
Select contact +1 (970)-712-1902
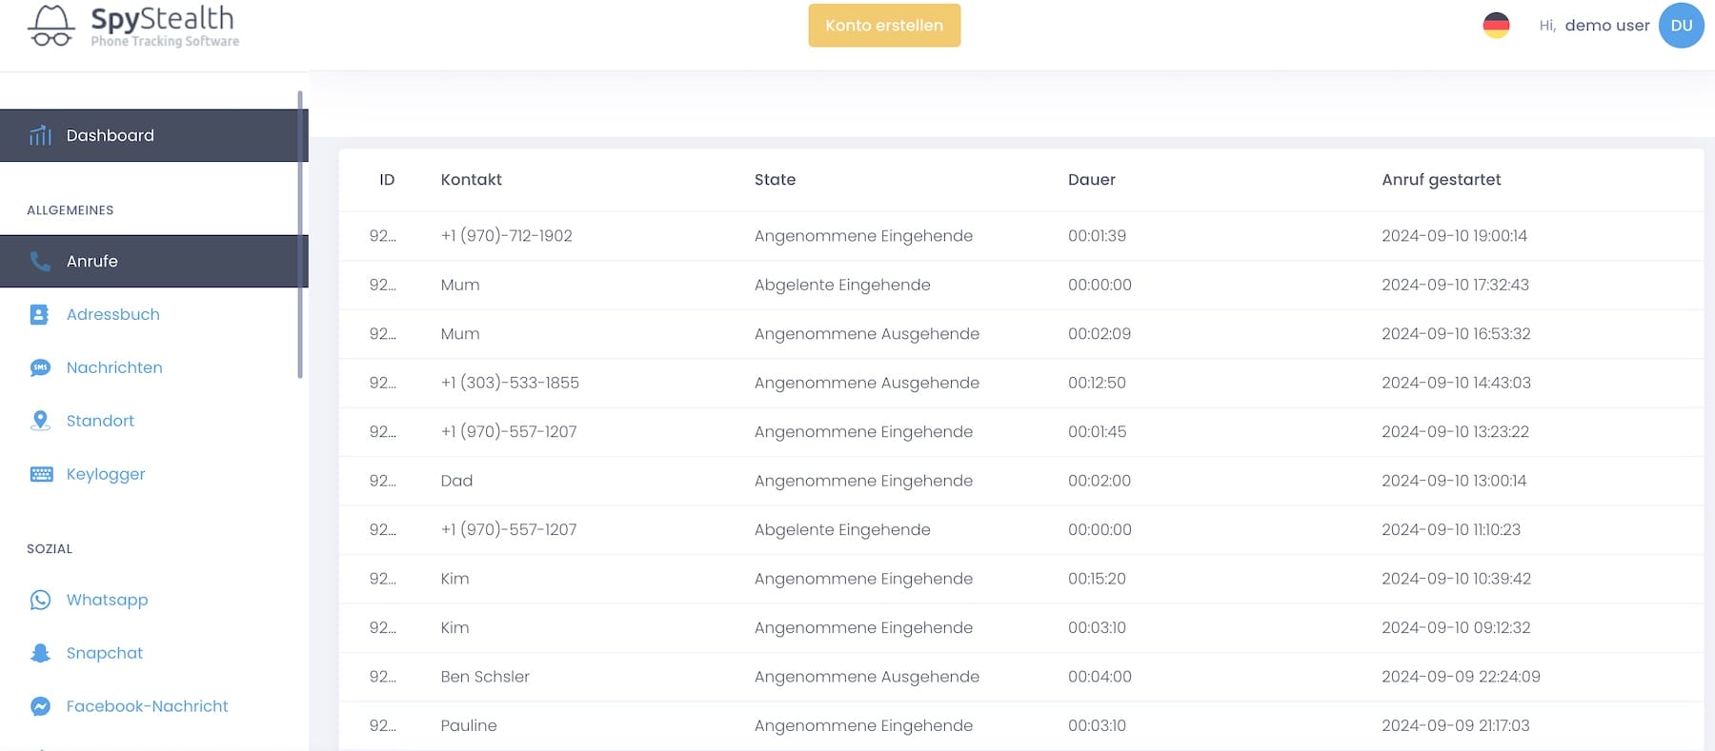tap(506, 236)
